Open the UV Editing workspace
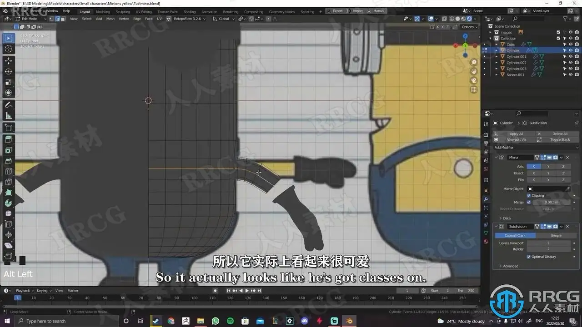 [x=144, y=12]
